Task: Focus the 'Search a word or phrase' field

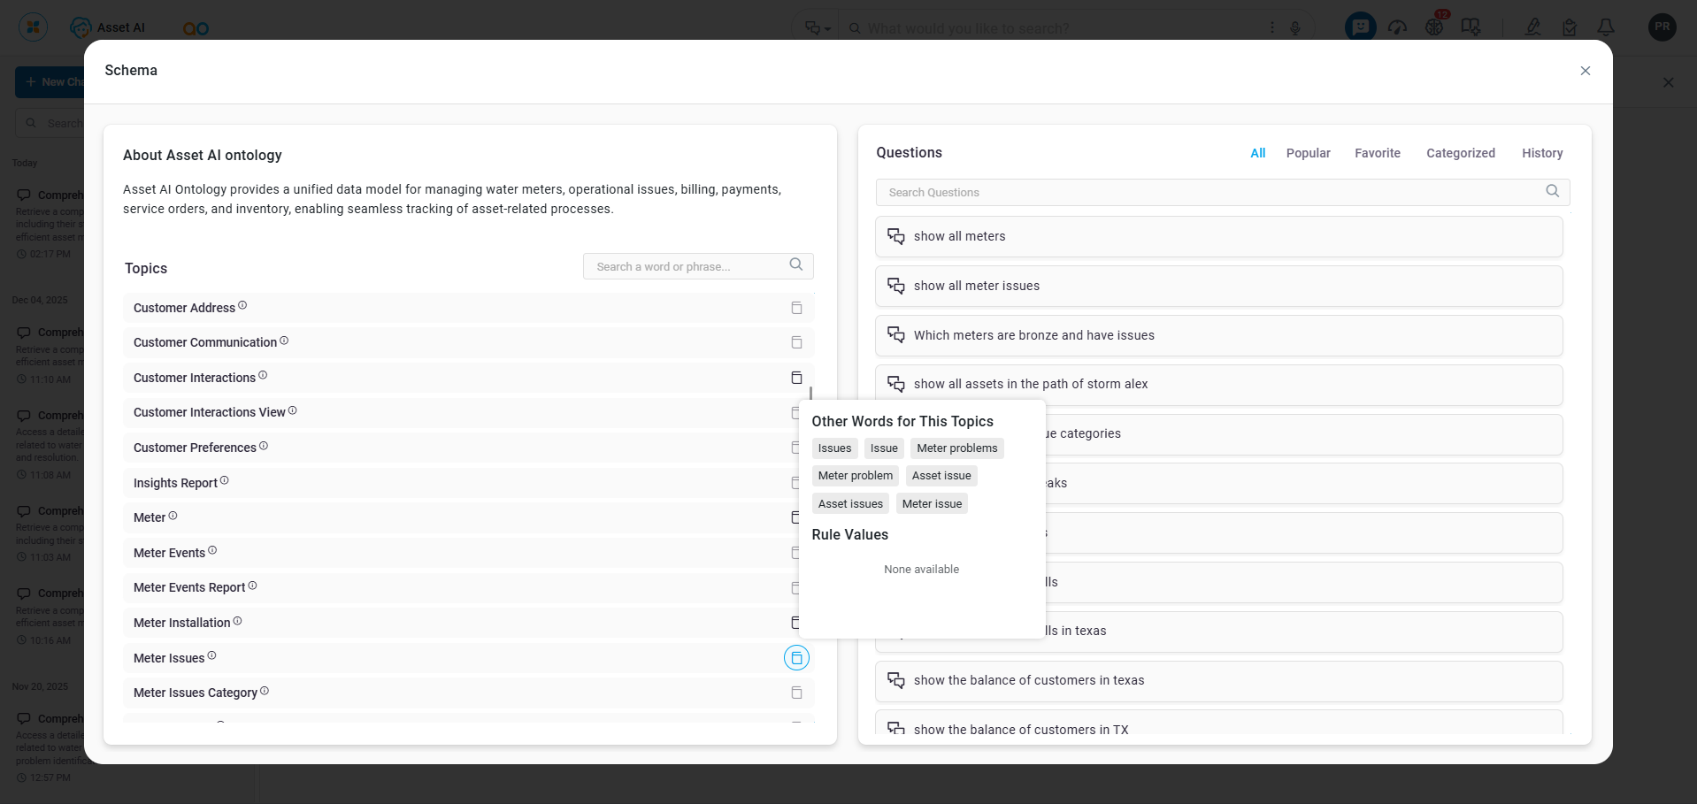Action: pyautogui.click(x=686, y=267)
